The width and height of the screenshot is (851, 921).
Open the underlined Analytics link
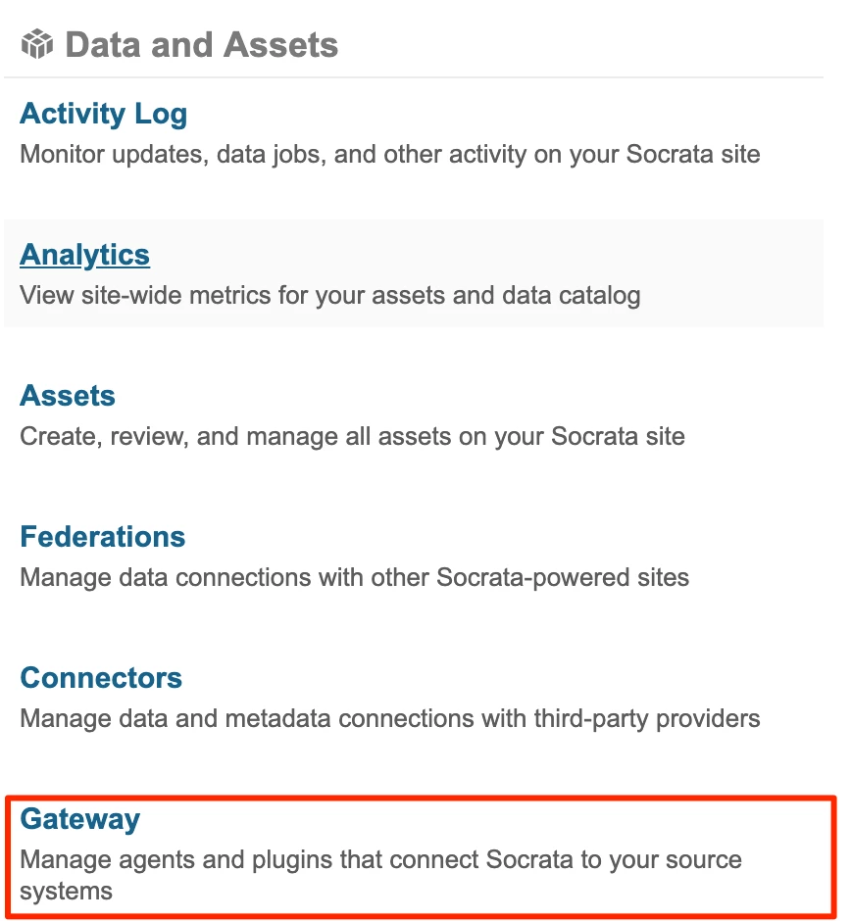click(84, 255)
